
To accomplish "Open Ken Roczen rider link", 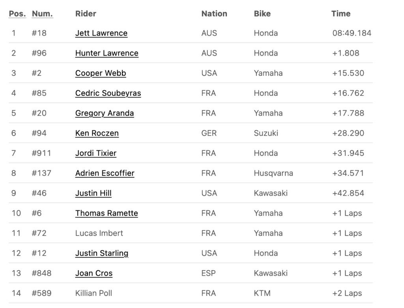I will 97,133.
